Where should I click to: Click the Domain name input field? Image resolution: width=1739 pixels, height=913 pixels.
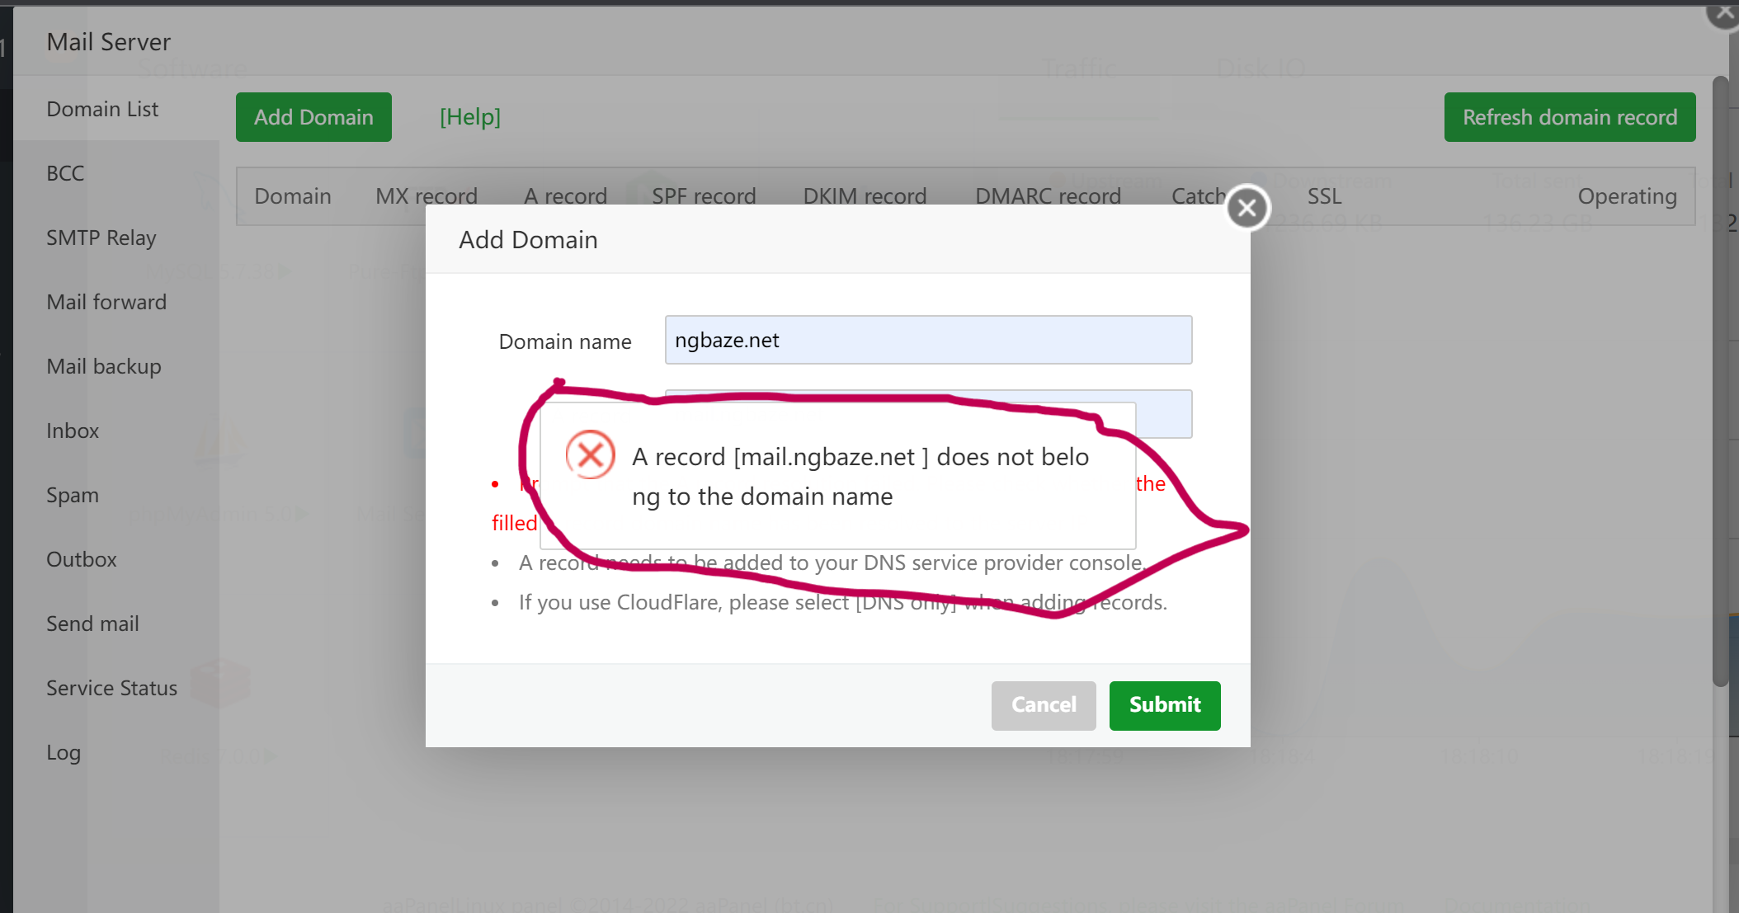[927, 340]
